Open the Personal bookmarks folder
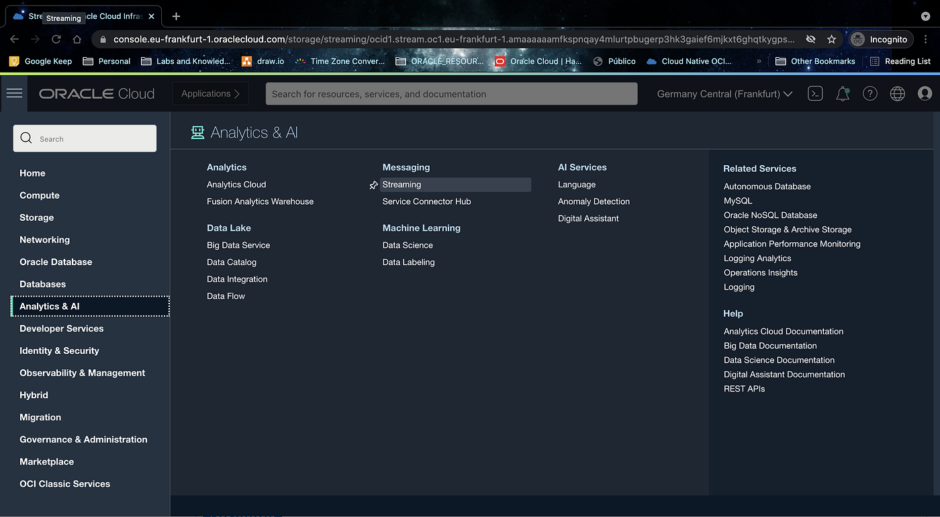940x517 pixels. 106,61
